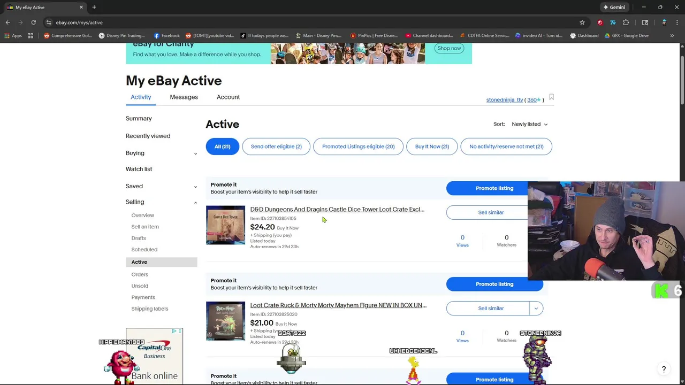This screenshot has width=685, height=385.
Task: Open the help question mark button
Action: pos(664,369)
